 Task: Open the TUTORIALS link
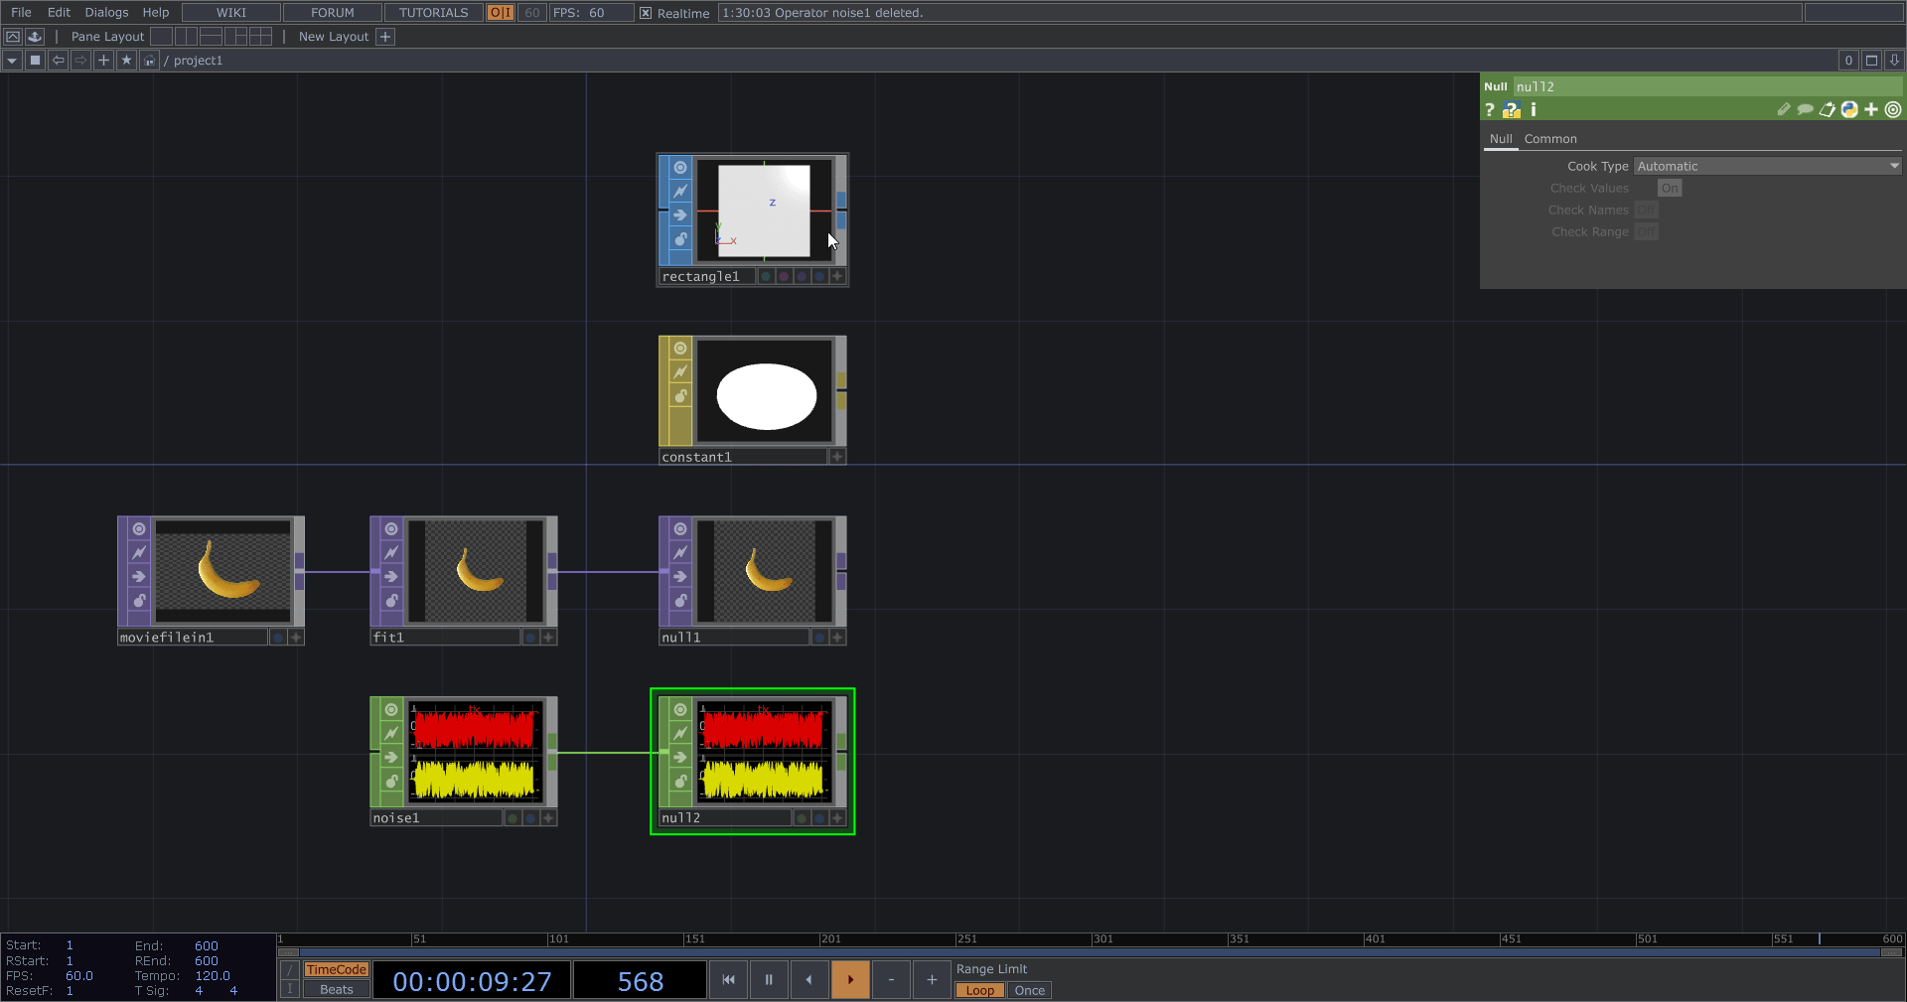(x=433, y=13)
